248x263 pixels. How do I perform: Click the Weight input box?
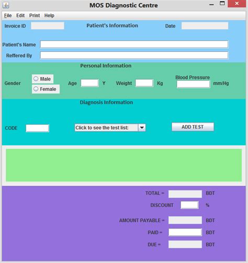pyautogui.click(x=144, y=83)
